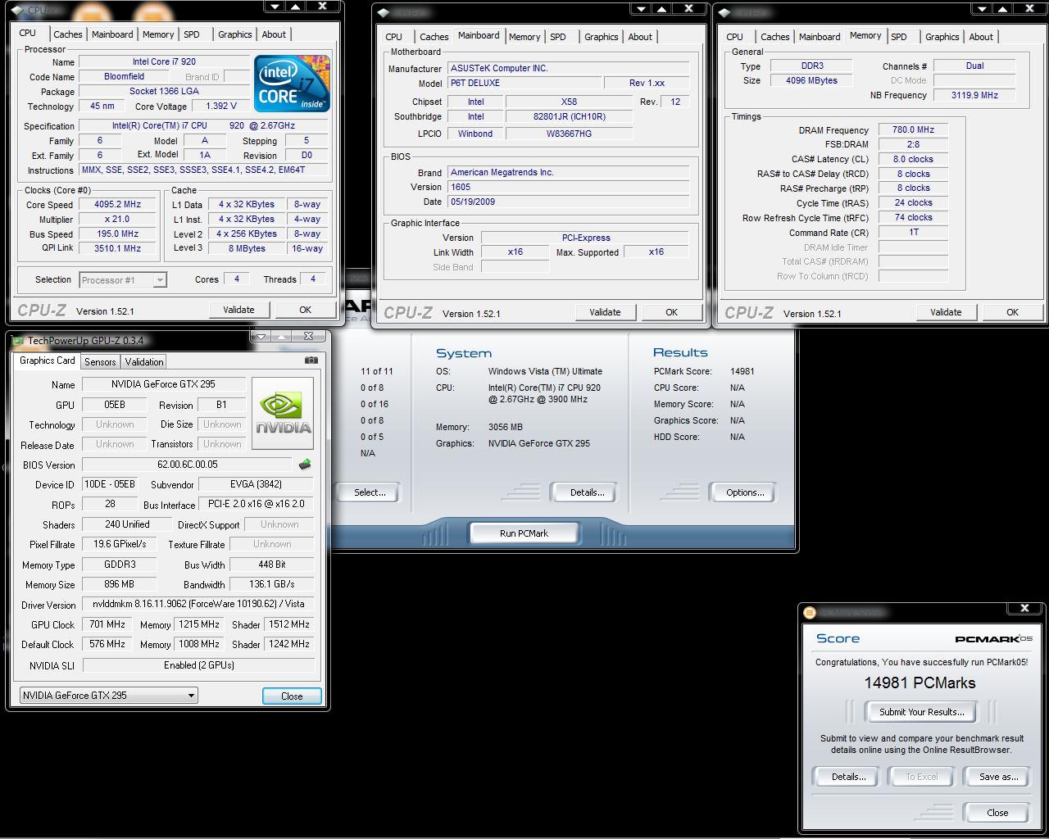Click the PCMark score window title icon

point(810,611)
